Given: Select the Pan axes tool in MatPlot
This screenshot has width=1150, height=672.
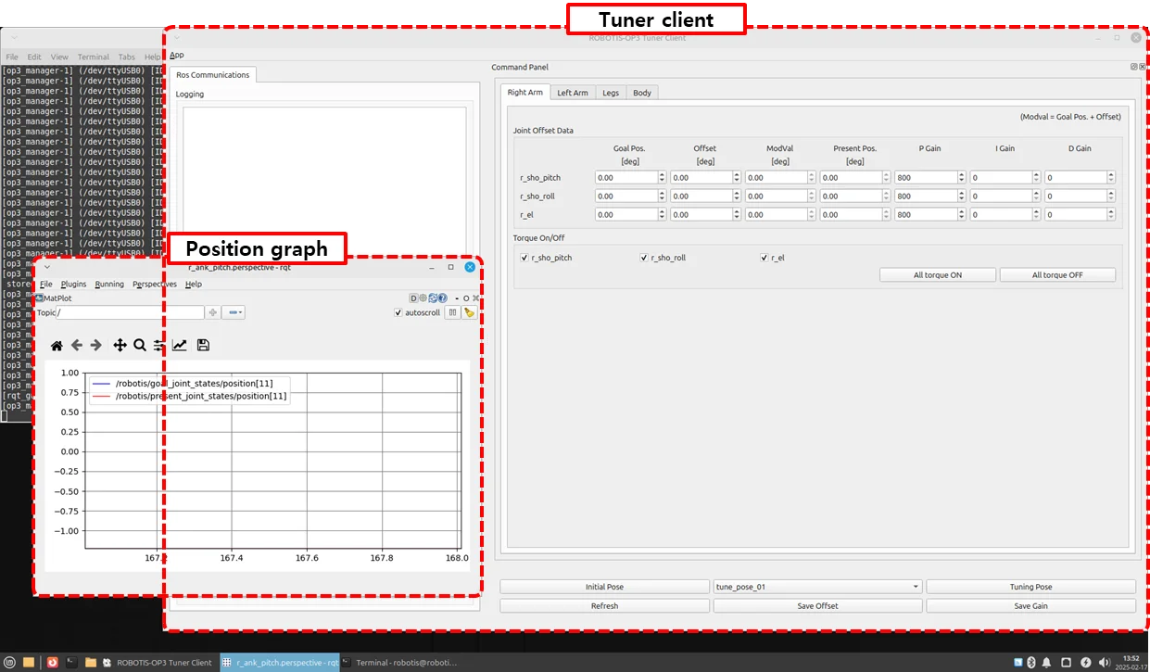Looking at the screenshot, I should pos(120,345).
